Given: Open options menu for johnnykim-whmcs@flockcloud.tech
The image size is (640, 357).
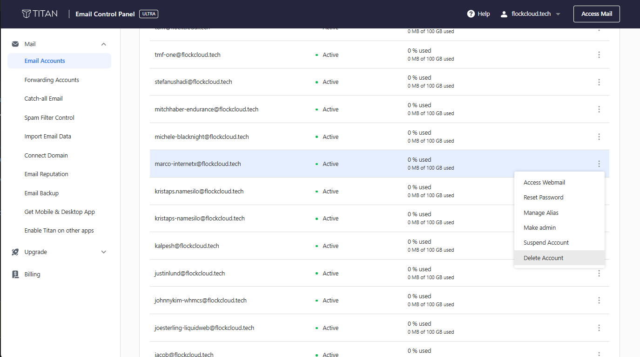Looking at the screenshot, I should 599,300.
